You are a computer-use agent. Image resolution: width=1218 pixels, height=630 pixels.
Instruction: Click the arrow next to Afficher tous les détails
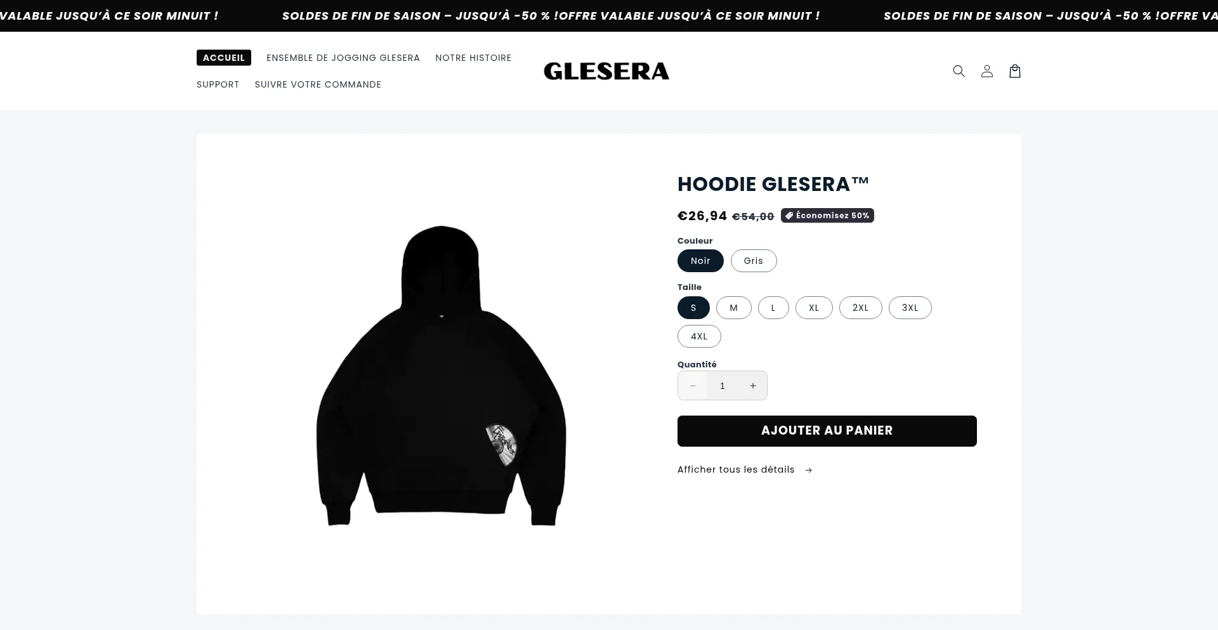(x=808, y=470)
